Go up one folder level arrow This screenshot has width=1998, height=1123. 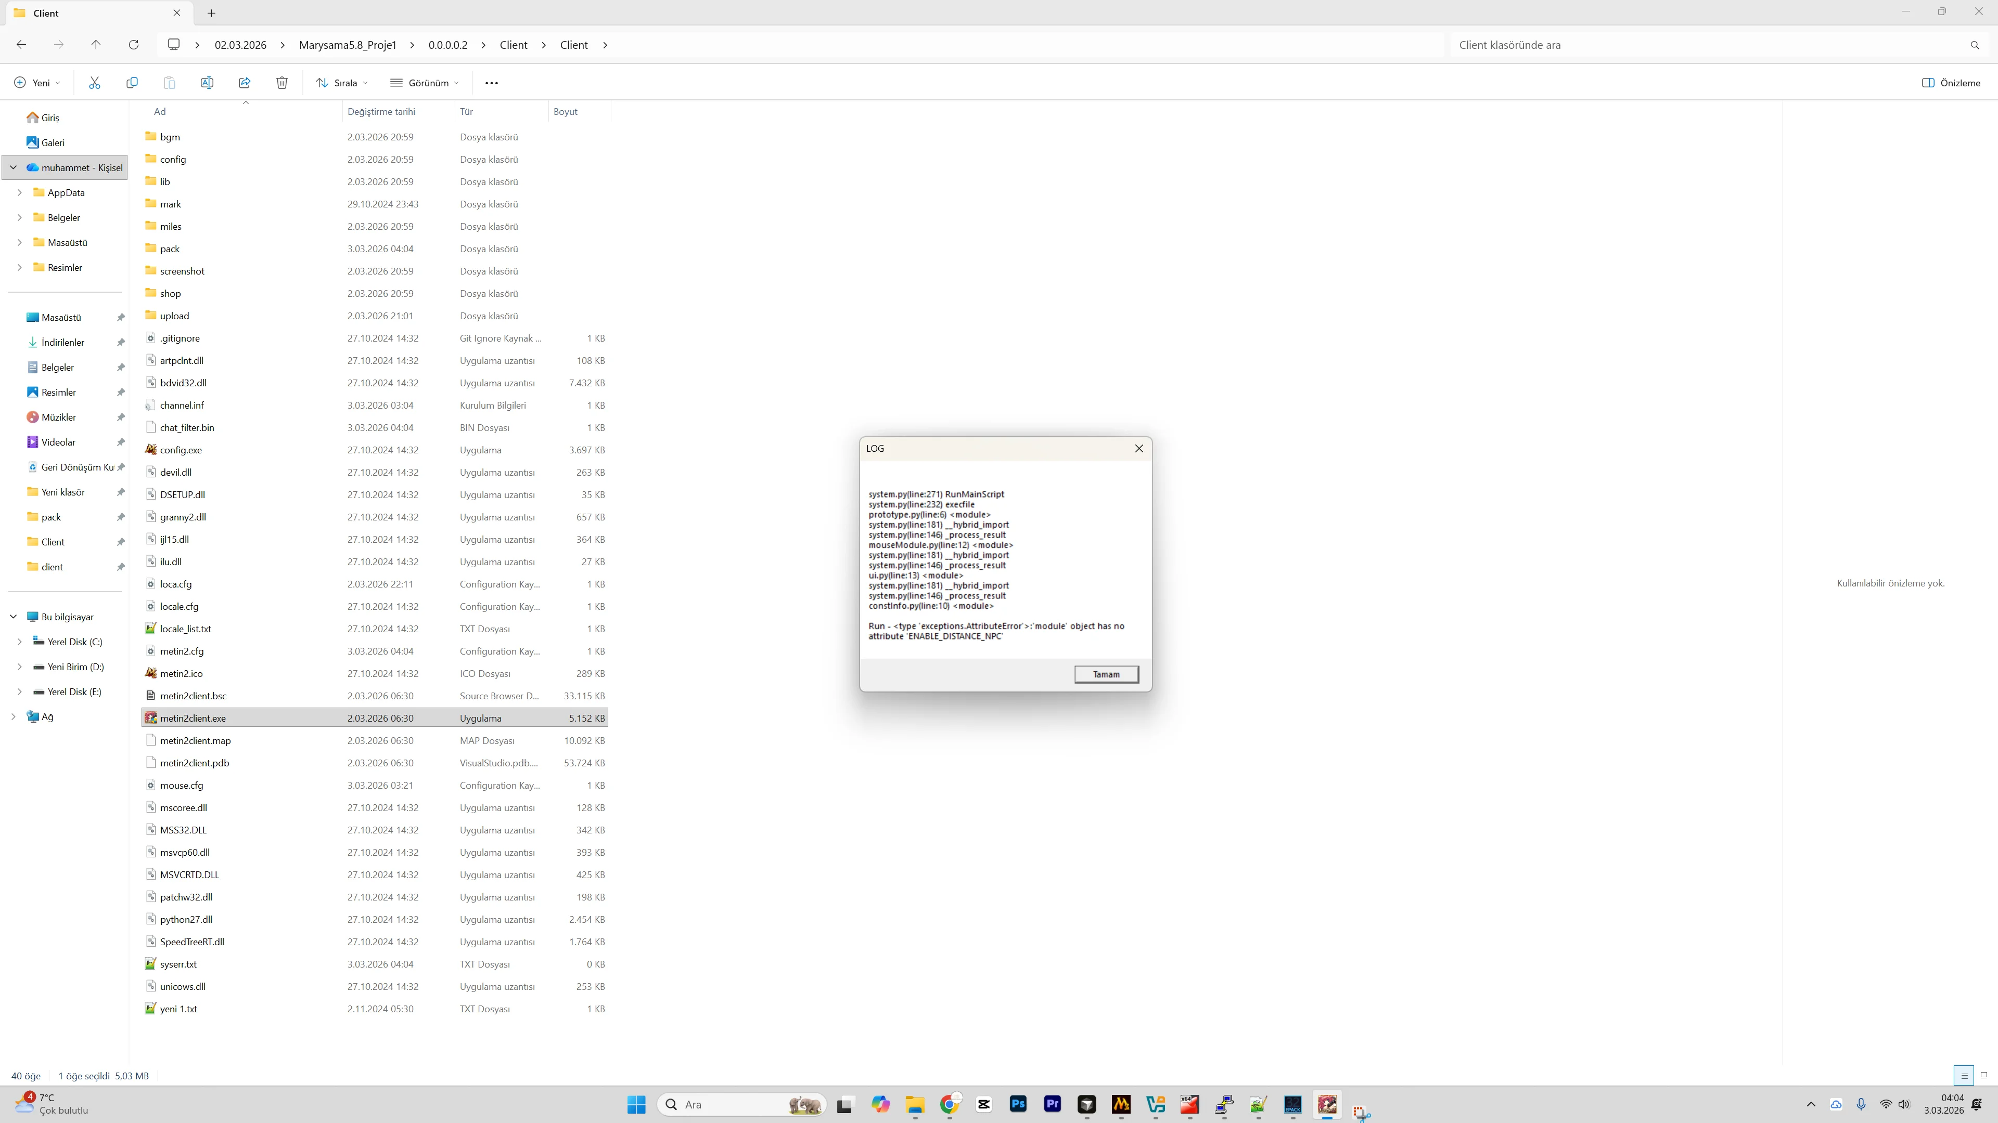(95, 45)
